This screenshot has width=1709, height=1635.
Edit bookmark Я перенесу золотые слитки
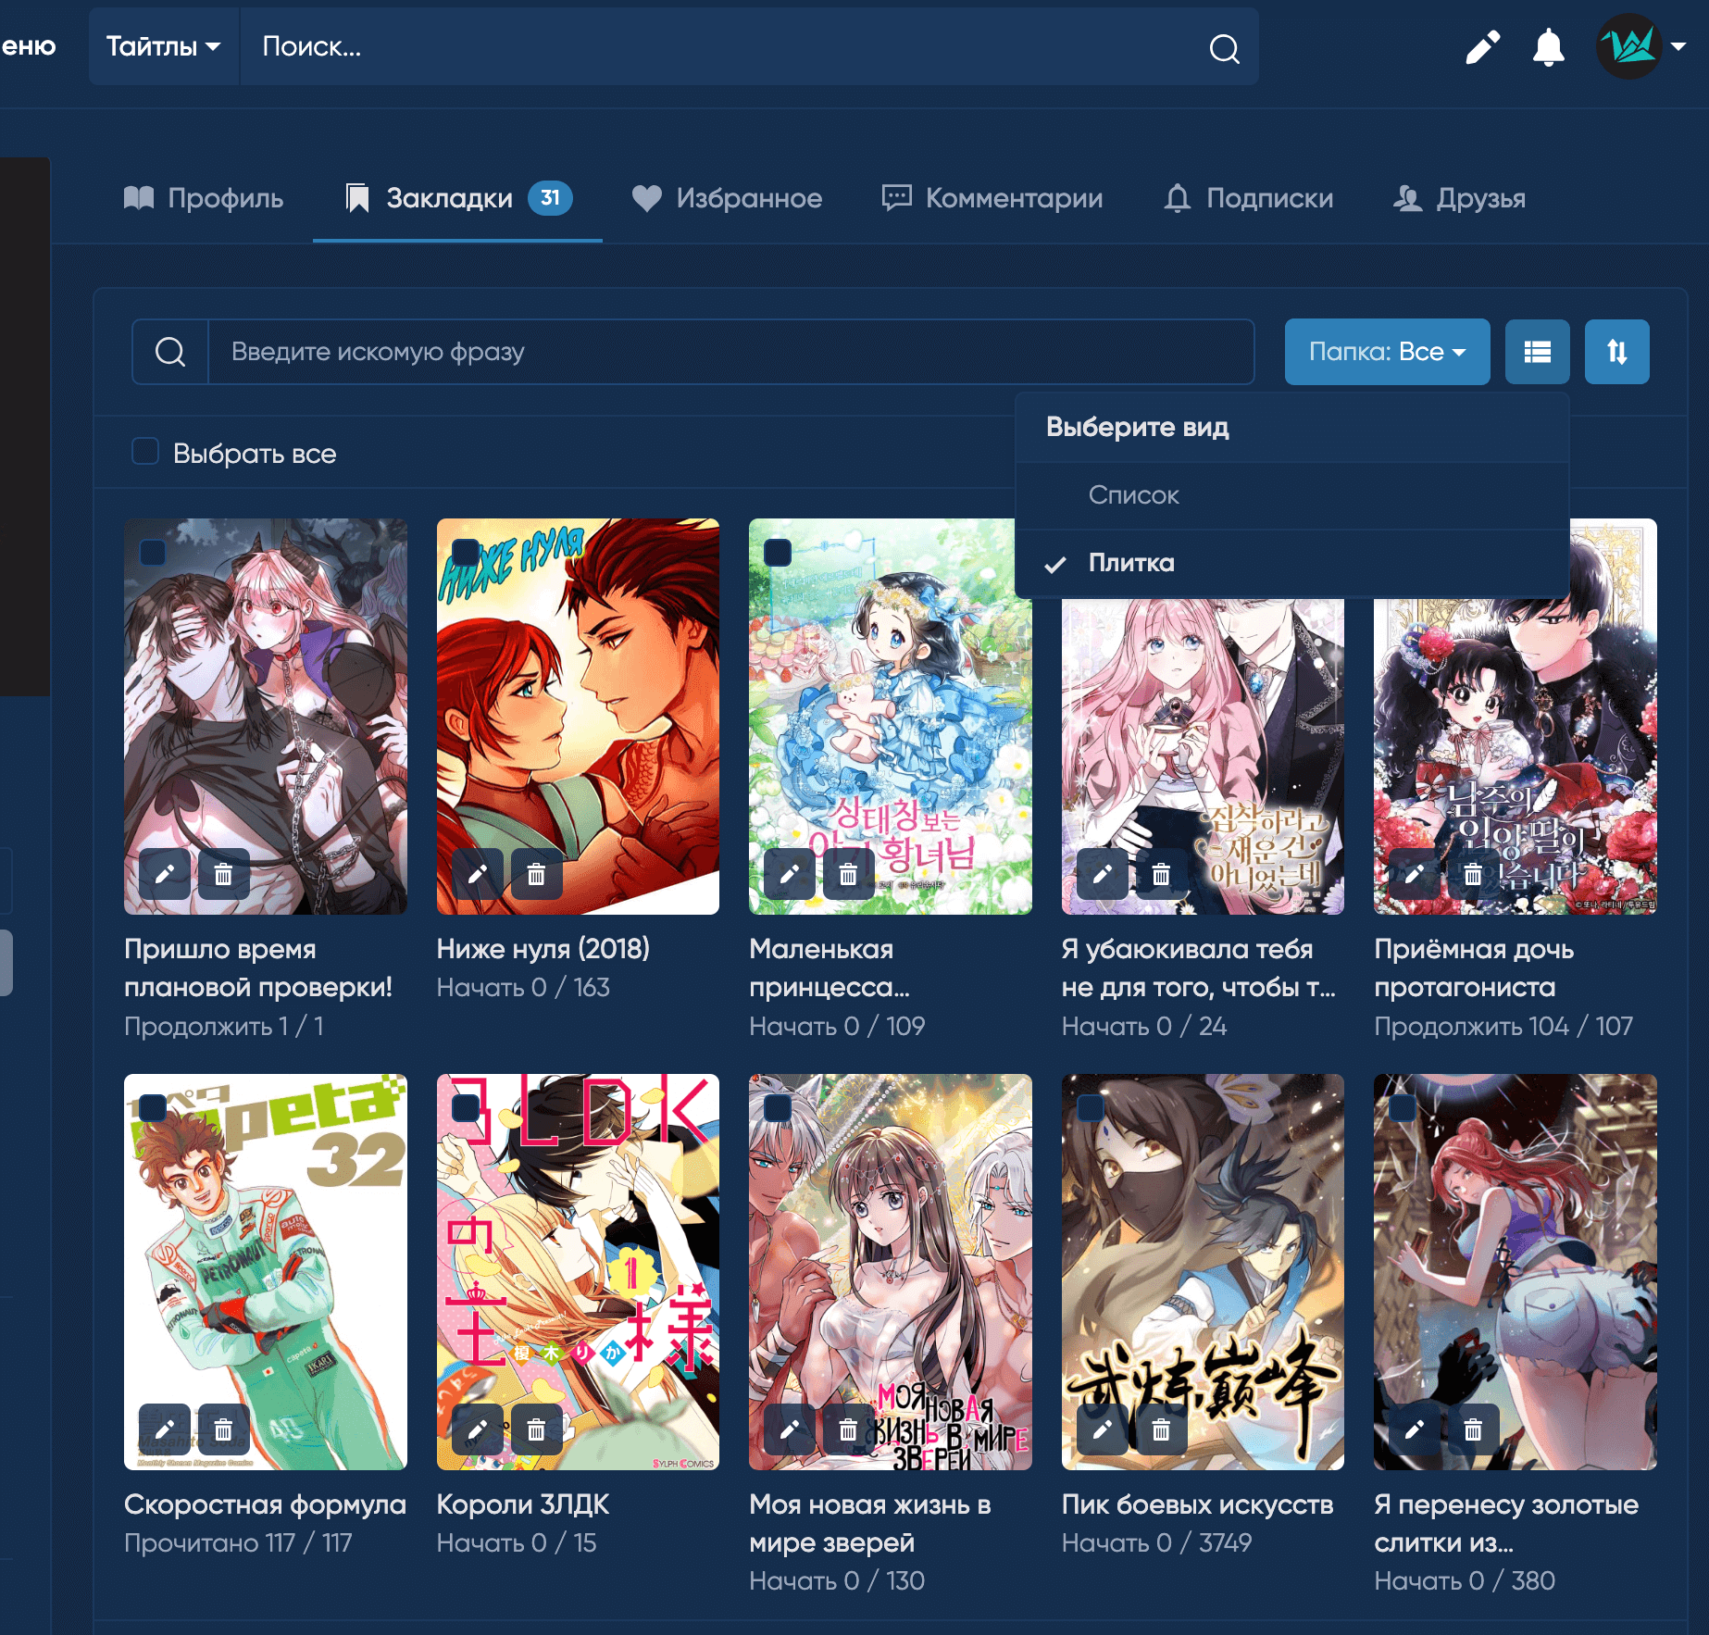[1415, 1429]
